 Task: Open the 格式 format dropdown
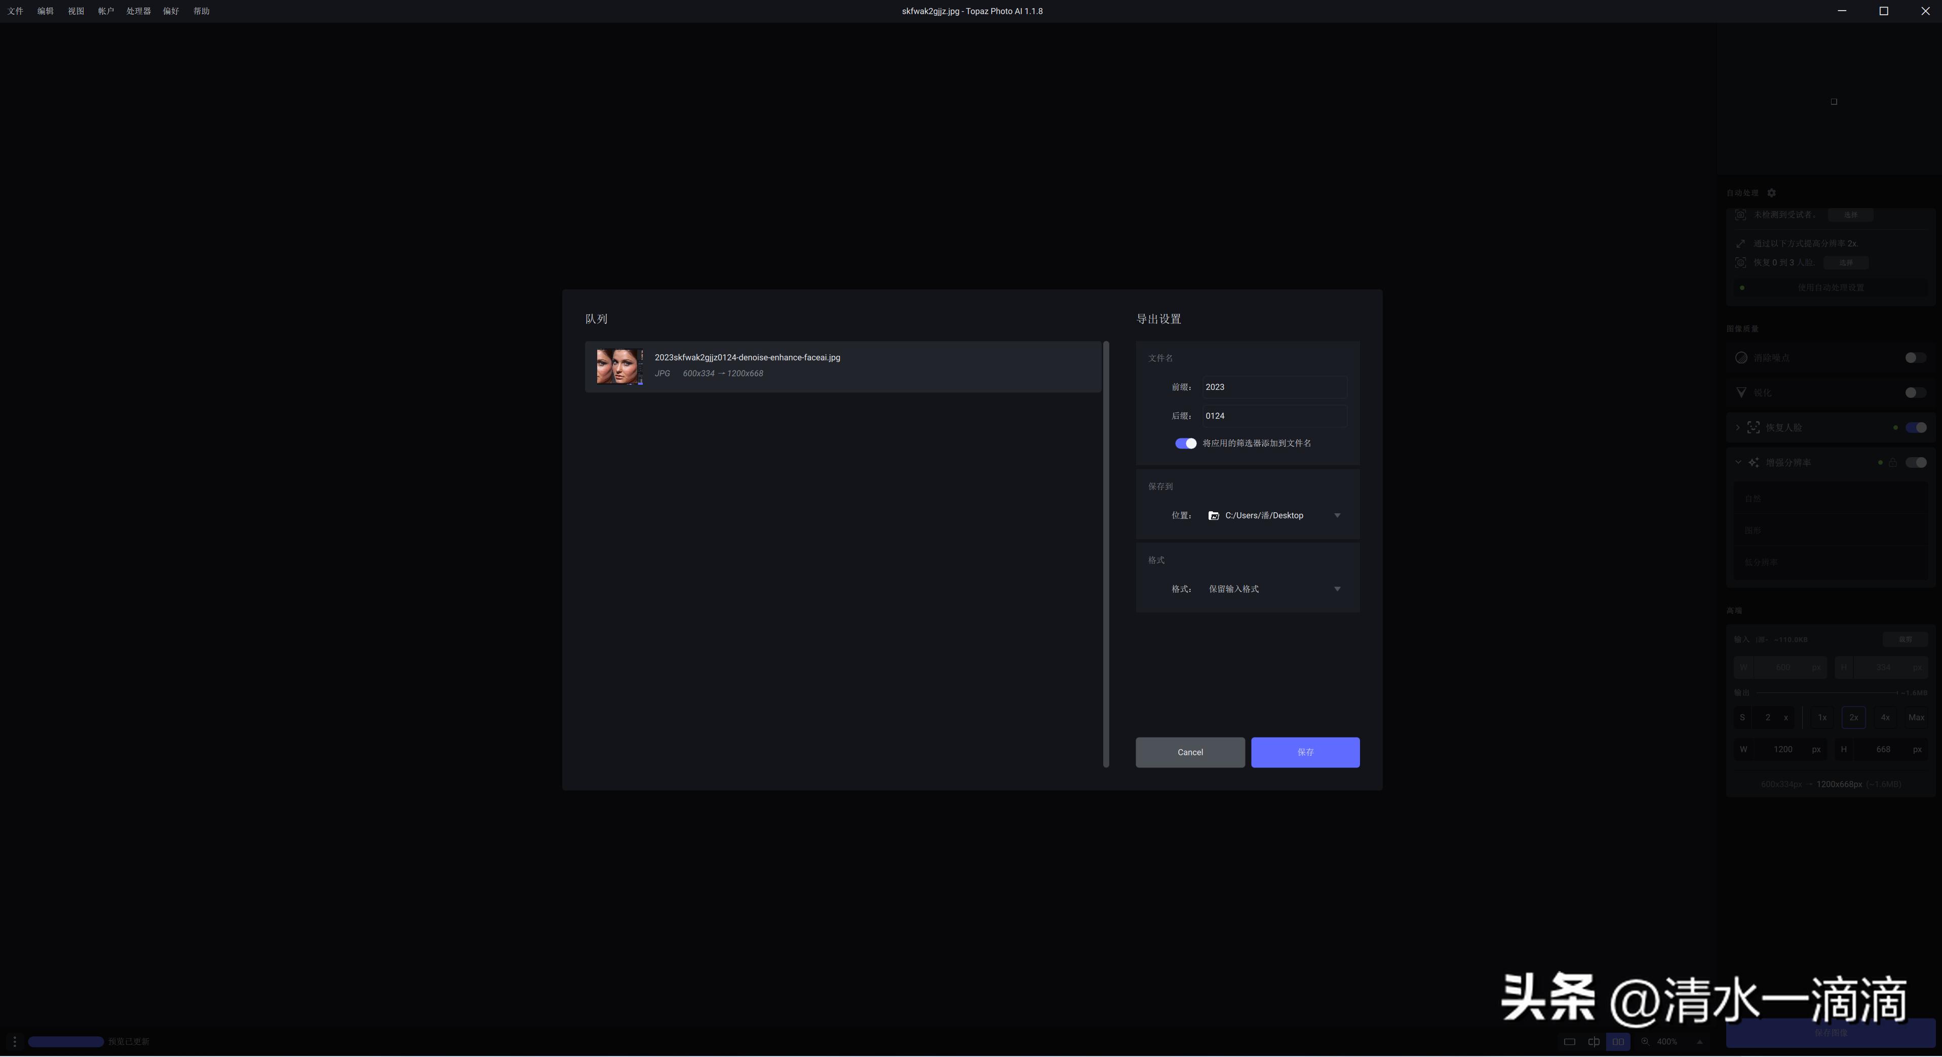coord(1337,589)
